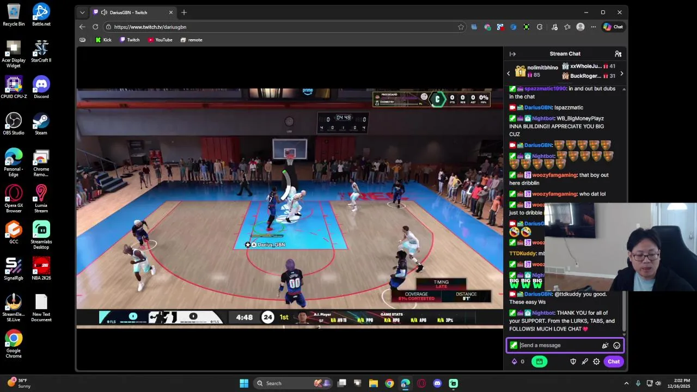Click the Twitch video player stream

click(290, 208)
